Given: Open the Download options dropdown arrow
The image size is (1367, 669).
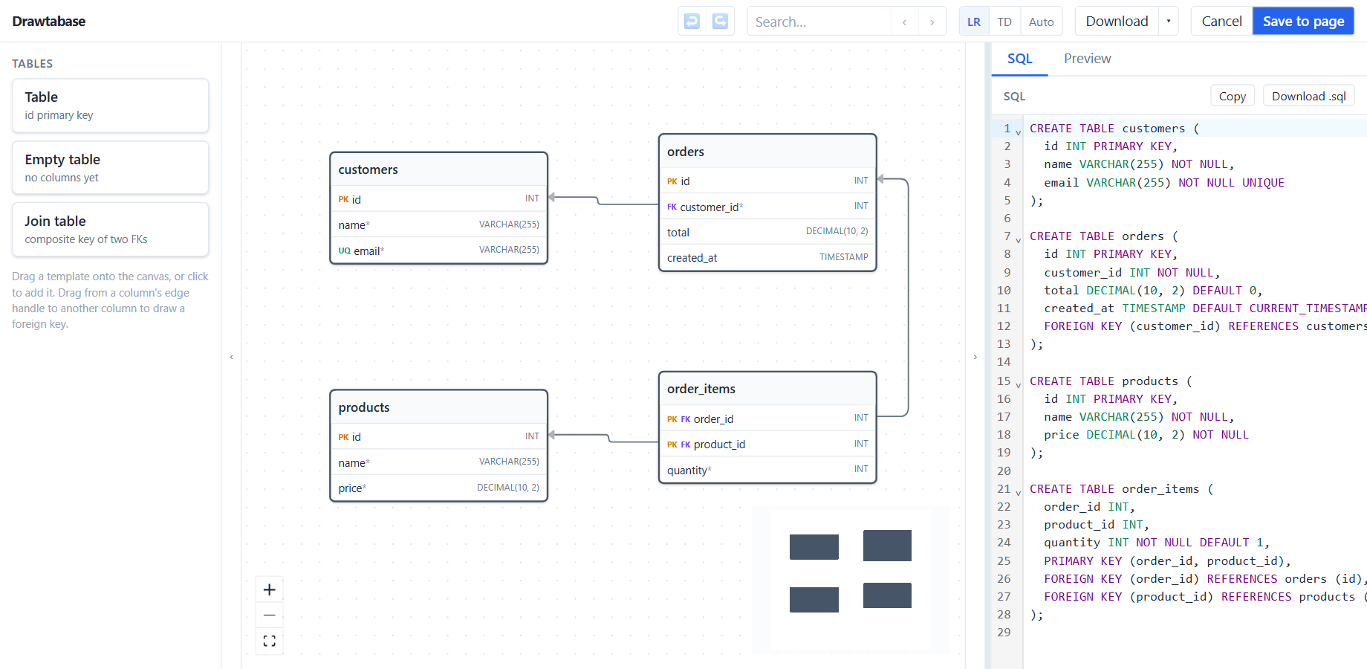Looking at the screenshot, I should (1169, 22).
